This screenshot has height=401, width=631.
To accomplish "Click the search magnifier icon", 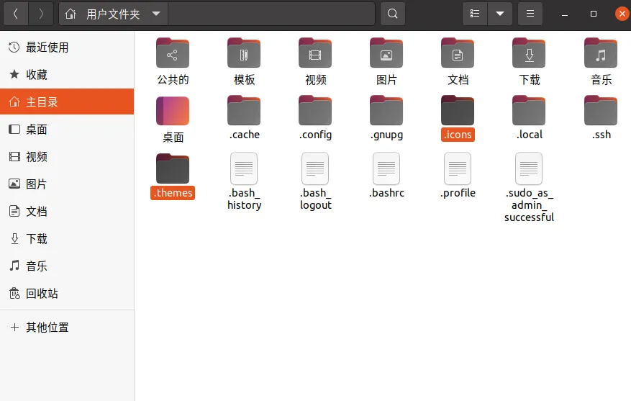I will pos(392,14).
